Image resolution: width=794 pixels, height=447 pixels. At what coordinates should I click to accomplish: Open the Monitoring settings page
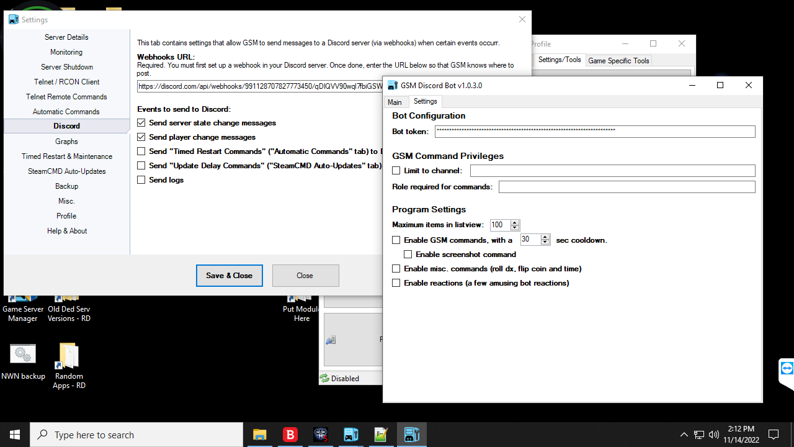[x=66, y=52]
